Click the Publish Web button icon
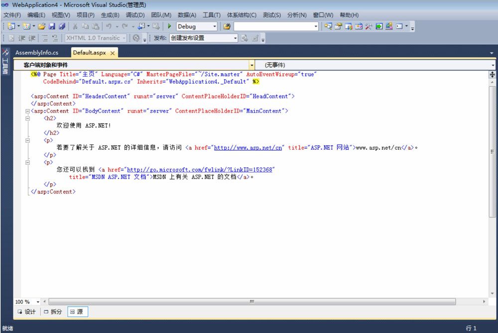 (244, 38)
